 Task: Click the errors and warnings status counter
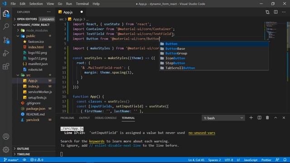pos(37,160)
